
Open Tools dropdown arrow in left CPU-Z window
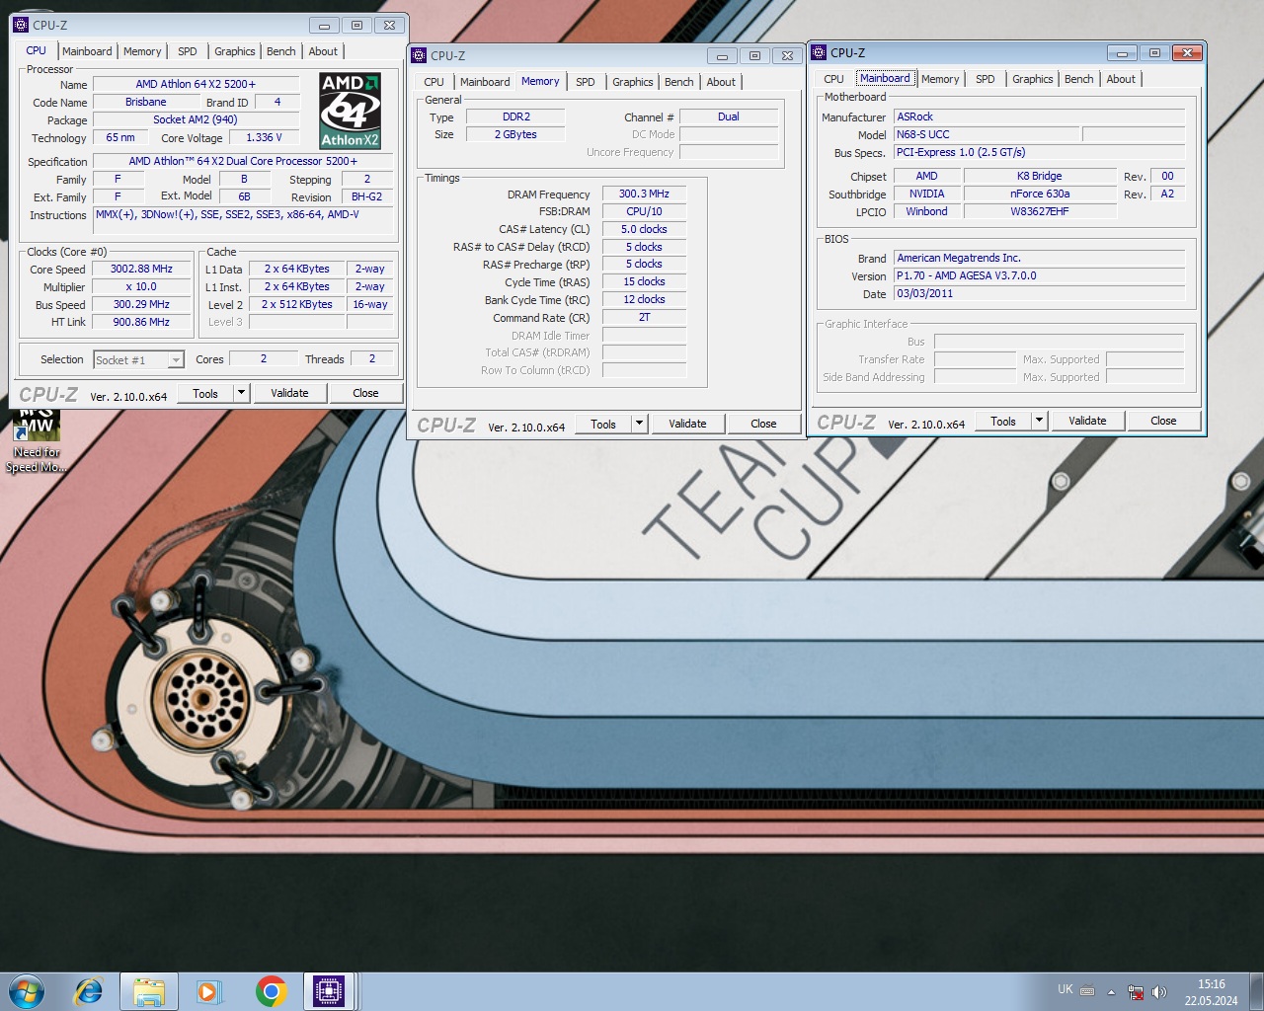pos(241,393)
